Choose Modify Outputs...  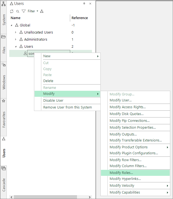click(x=135, y=134)
